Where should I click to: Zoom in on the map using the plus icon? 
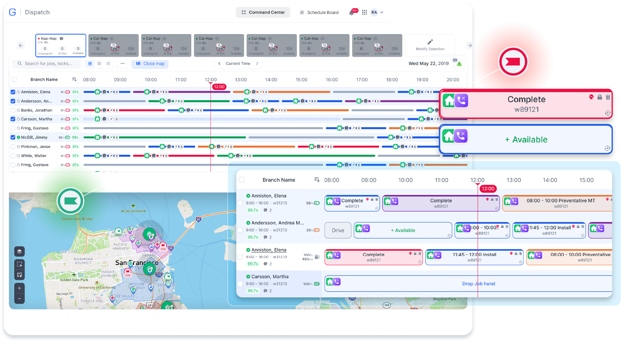point(20,288)
